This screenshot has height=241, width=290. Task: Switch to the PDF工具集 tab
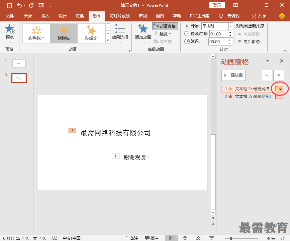(200, 16)
